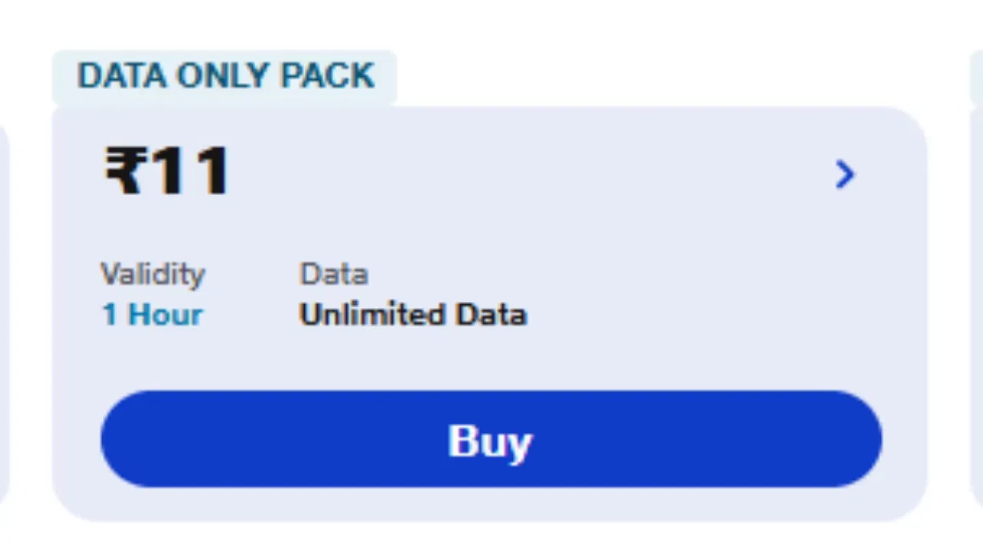Viewport: 983px width, 553px height.
Task: Select the ₹11 price heading
Action: pos(167,171)
